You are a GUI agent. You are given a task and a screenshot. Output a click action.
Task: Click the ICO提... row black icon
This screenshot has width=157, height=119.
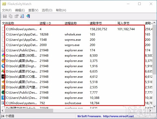[3, 77]
